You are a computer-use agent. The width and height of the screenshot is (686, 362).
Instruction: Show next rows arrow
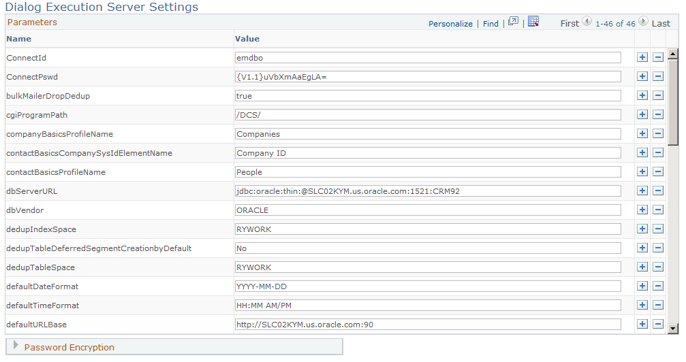pos(643,21)
